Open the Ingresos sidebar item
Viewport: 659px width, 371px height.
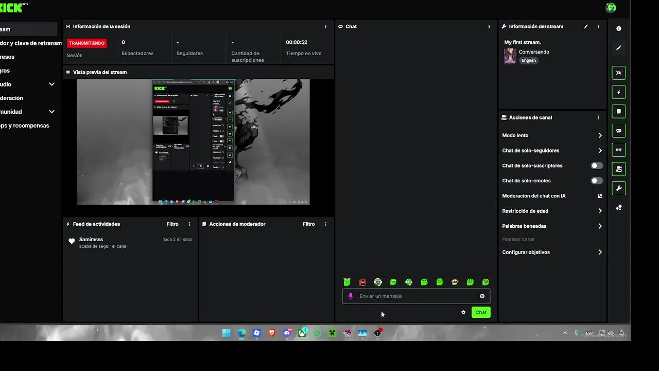7,57
